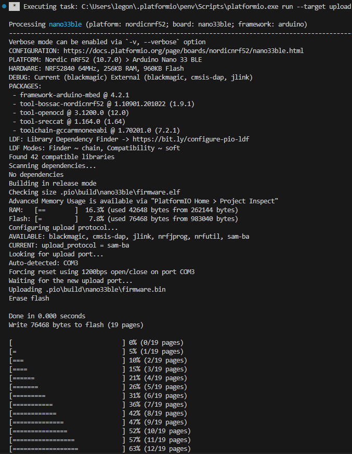Click the asterisk task icon box
The image size is (352, 454).
tap(14, 6)
